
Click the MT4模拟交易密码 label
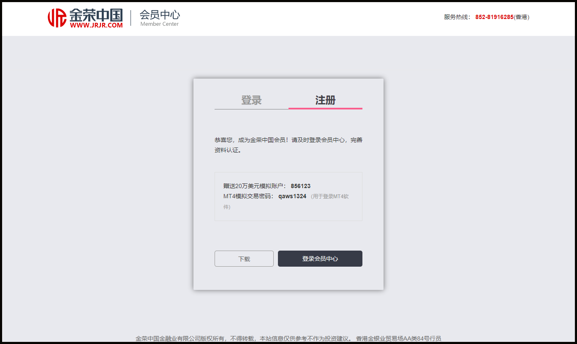click(x=248, y=196)
